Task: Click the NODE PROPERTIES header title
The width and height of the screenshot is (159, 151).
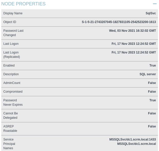Action: point(23,4)
